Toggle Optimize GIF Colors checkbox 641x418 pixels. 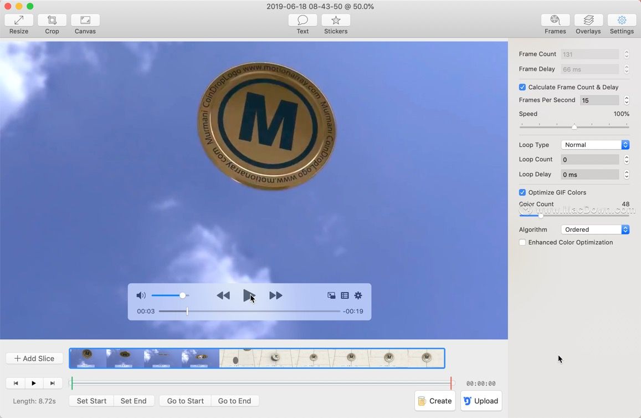click(522, 192)
